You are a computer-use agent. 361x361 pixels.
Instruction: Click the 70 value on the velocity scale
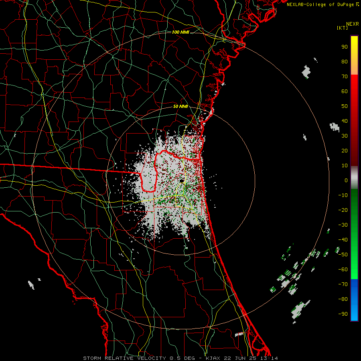[x=345, y=77]
